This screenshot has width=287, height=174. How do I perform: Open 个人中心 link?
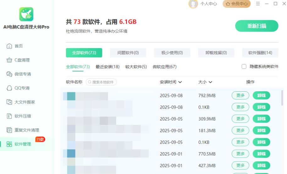(x=208, y=4)
